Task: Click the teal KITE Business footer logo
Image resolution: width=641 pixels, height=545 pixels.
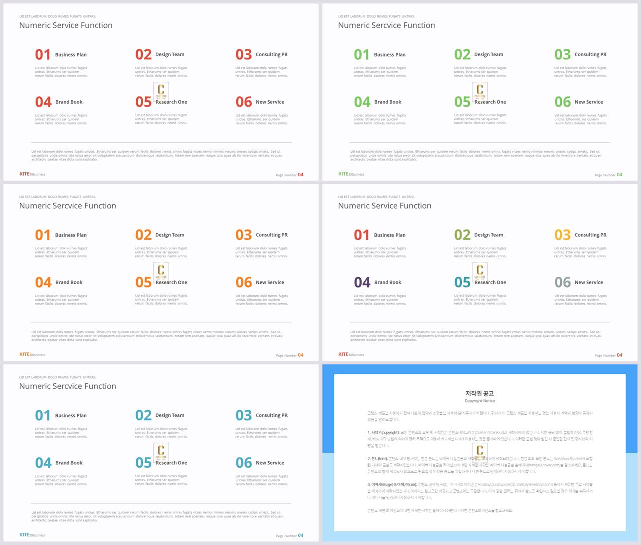Action: (x=32, y=535)
